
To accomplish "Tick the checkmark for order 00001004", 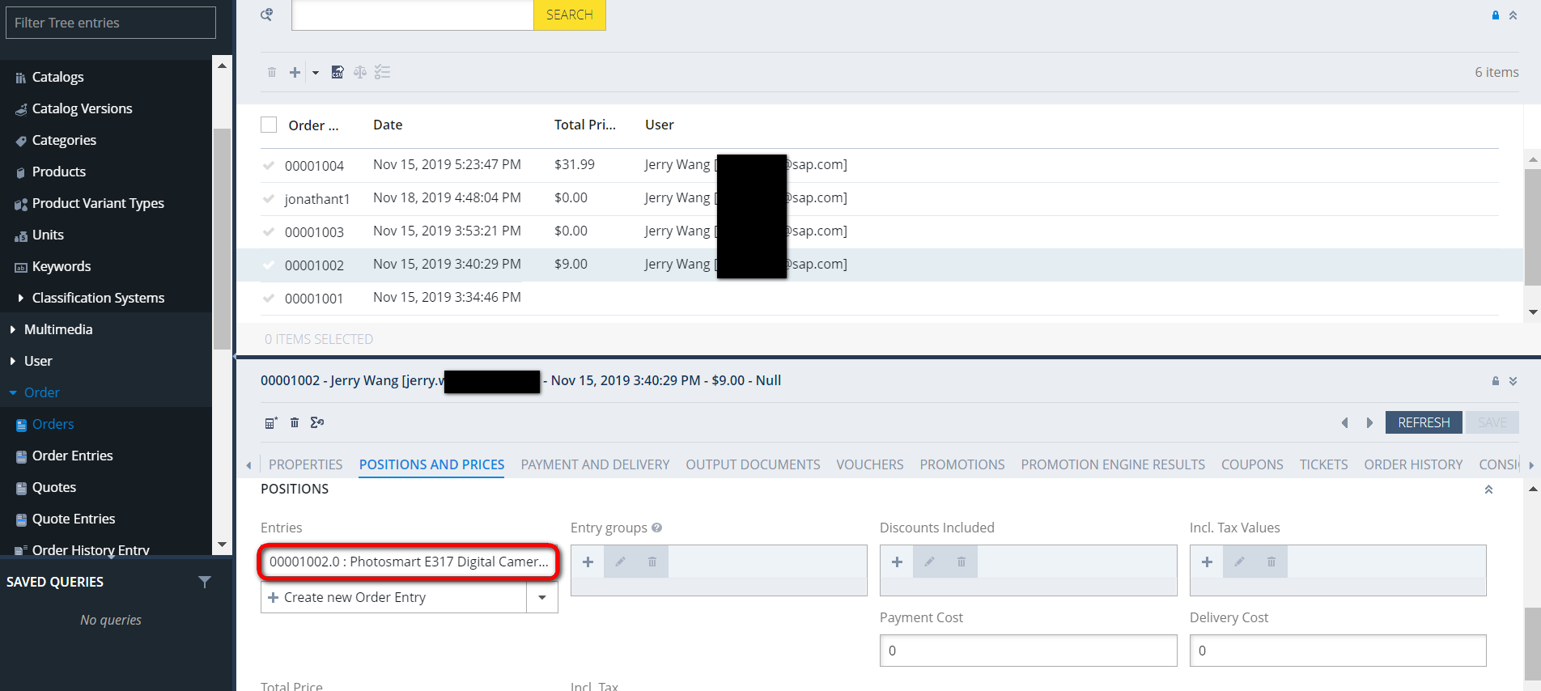I will 269,165.
